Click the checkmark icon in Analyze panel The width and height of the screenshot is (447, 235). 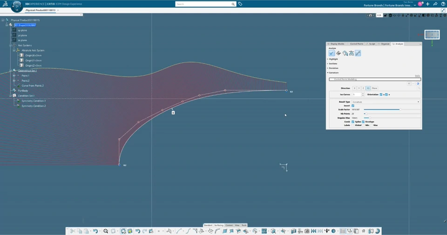[x=332, y=53]
